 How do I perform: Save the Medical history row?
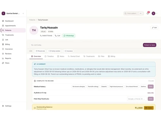151,86
